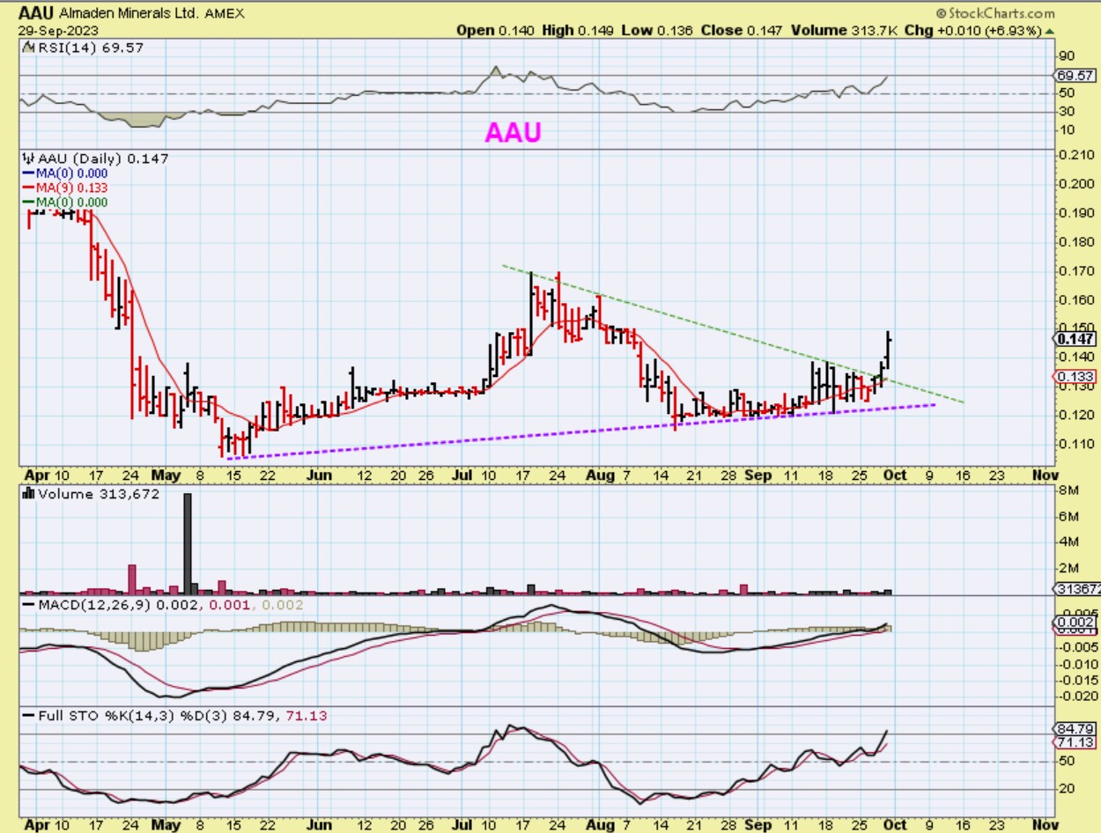The height and width of the screenshot is (833, 1101).
Task: Click the 2M volume axis label
Action: [1067, 567]
